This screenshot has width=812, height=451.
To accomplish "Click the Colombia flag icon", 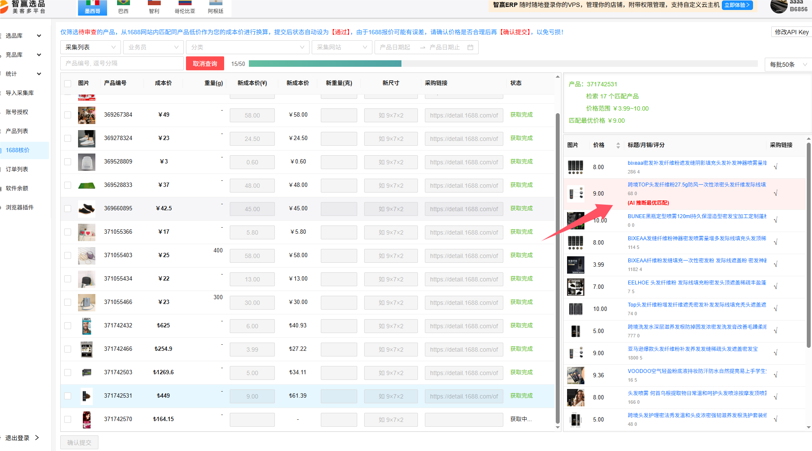I will click(185, 3).
